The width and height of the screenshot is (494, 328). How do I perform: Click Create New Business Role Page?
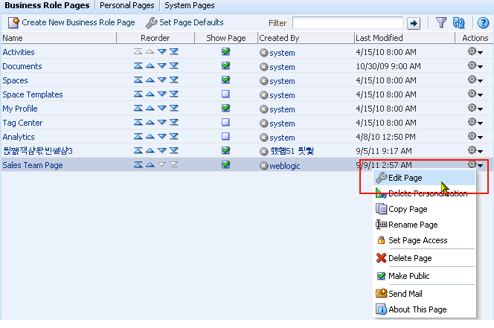[72, 22]
